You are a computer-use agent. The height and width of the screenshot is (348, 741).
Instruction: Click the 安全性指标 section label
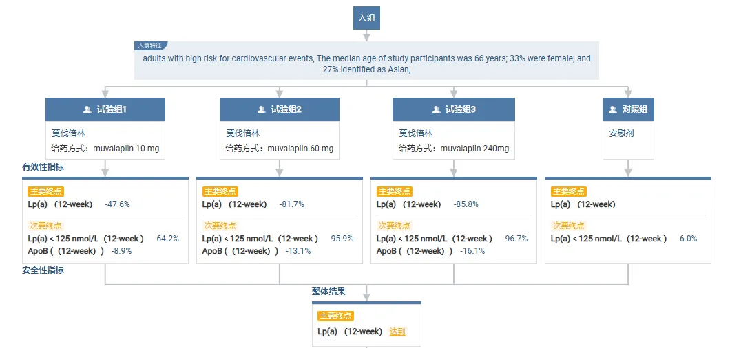click(43, 270)
